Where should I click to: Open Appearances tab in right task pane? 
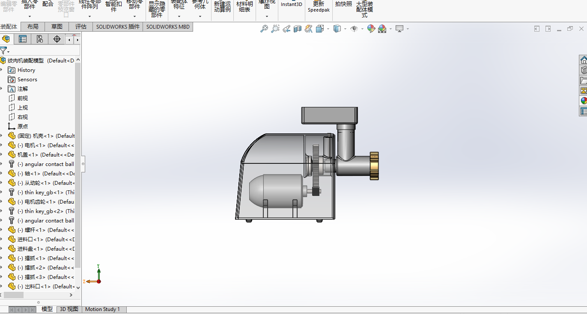coord(583,101)
